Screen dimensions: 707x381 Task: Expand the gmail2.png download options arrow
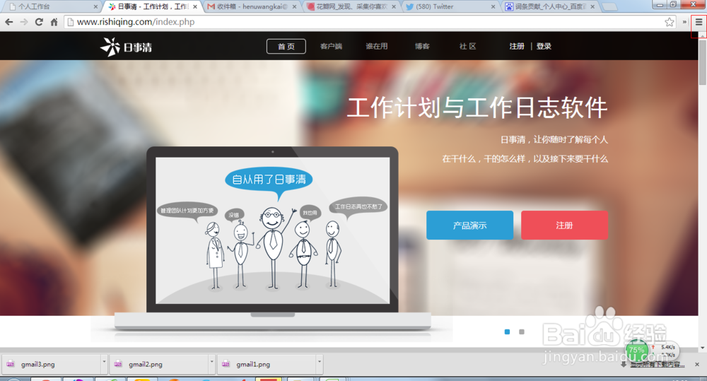click(x=211, y=363)
